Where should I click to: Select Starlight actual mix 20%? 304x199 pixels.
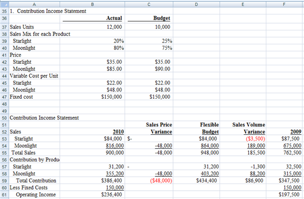tap(119, 41)
